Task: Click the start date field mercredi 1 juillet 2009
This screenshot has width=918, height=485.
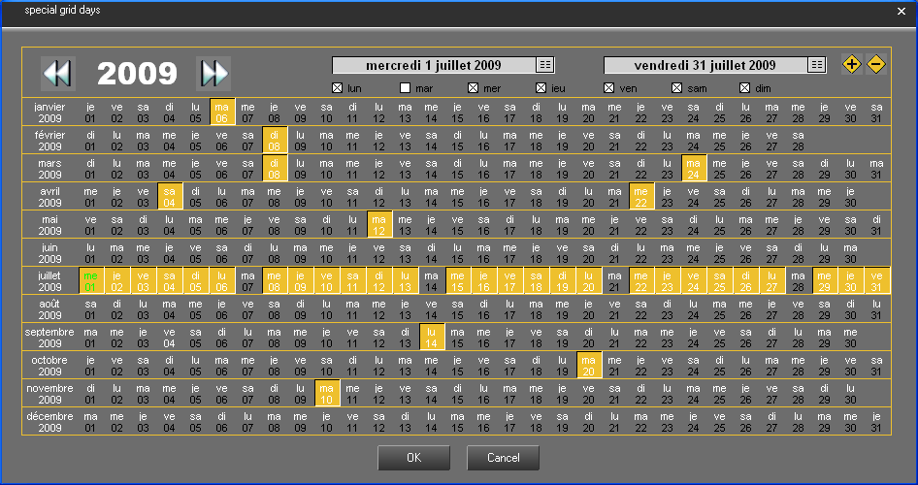Action: [x=433, y=65]
